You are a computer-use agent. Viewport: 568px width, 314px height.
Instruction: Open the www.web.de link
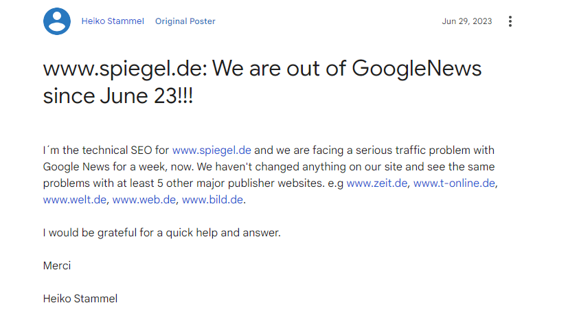[144, 200]
